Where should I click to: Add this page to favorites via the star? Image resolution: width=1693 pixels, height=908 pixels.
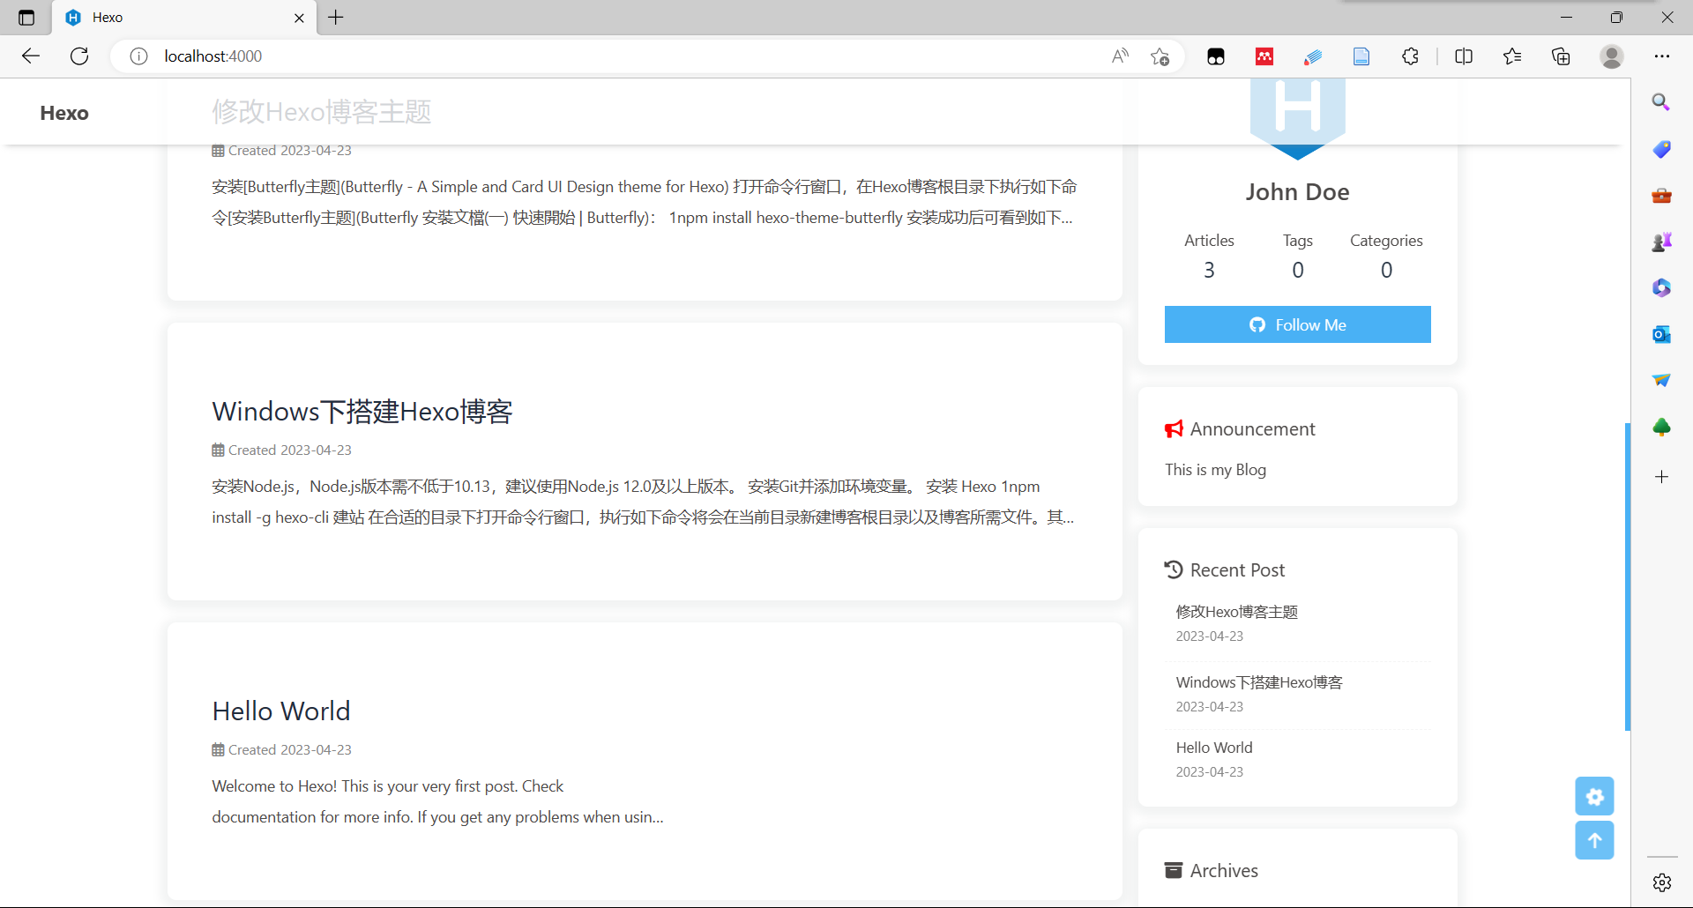click(x=1160, y=56)
